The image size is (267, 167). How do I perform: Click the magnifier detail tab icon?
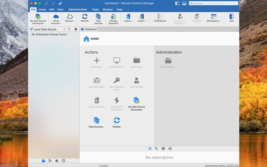(156, 149)
